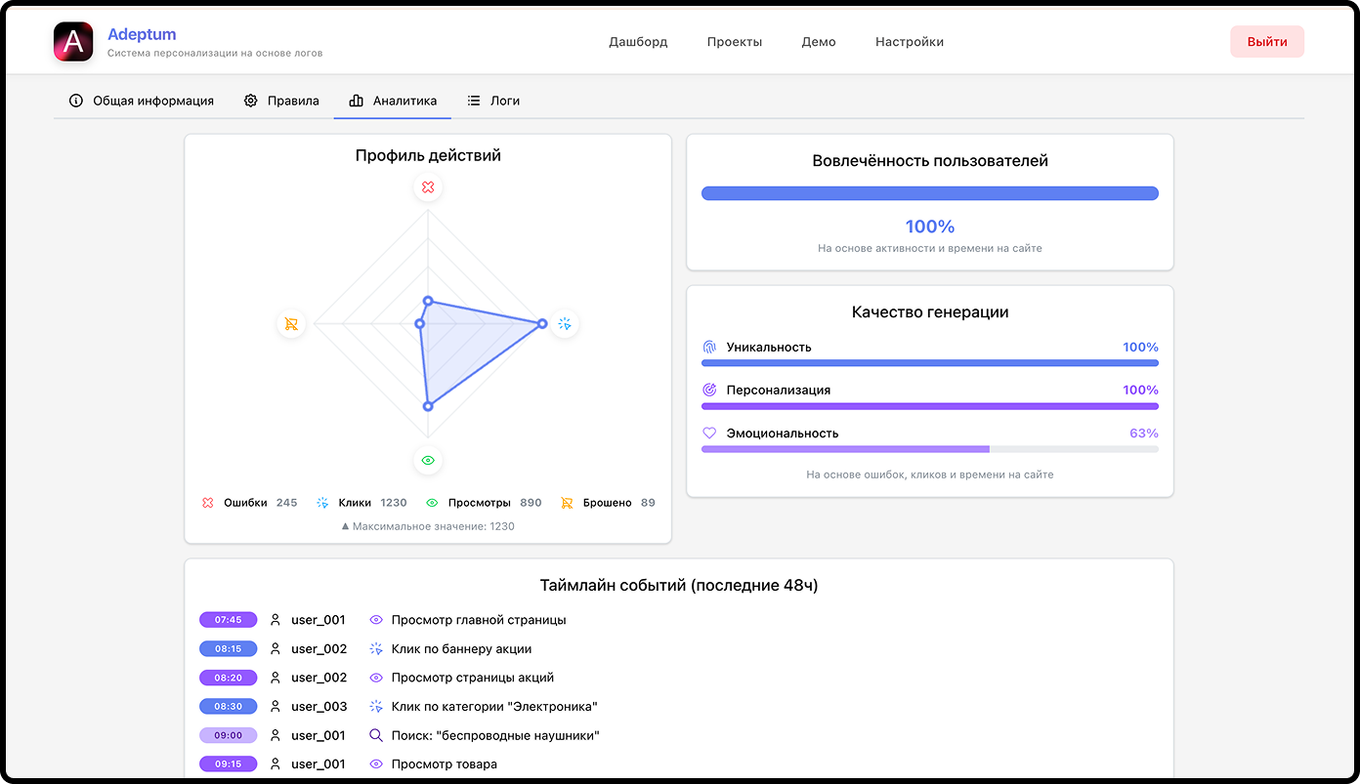Click the Adeptum logo icon
The height and width of the screenshot is (784, 1360).
[73, 42]
